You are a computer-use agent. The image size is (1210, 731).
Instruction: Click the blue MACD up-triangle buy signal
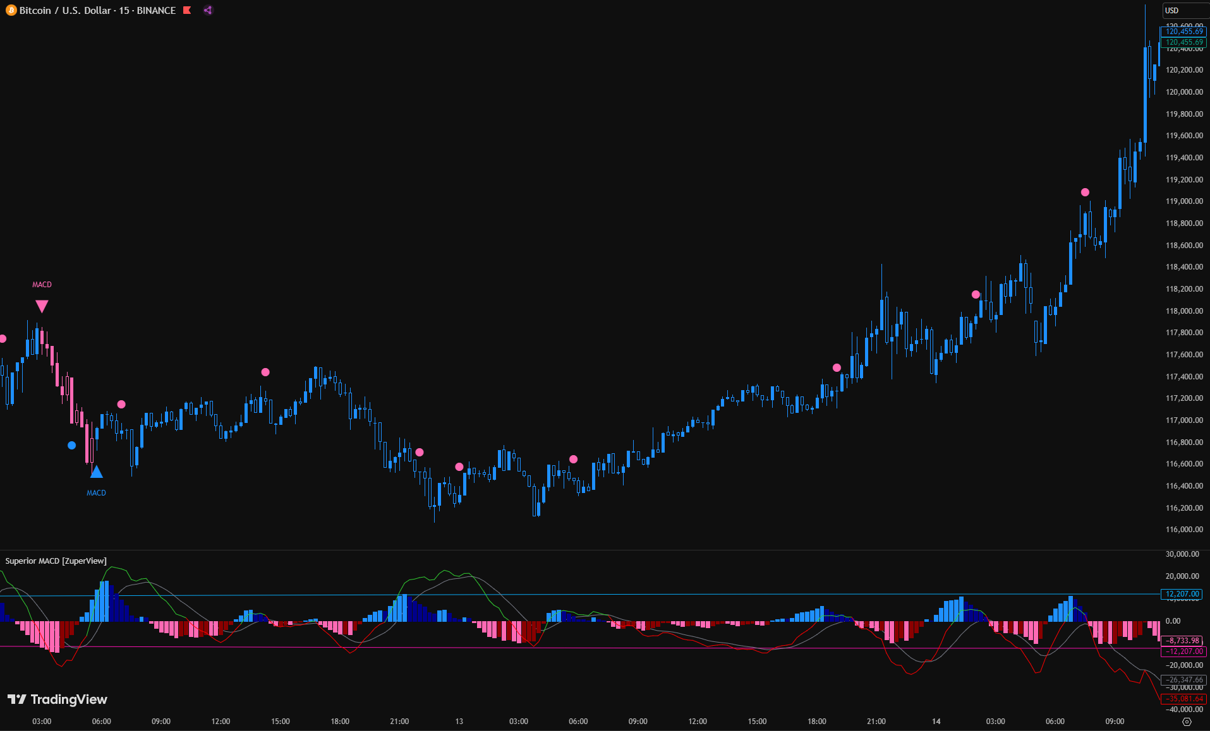[x=96, y=472]
